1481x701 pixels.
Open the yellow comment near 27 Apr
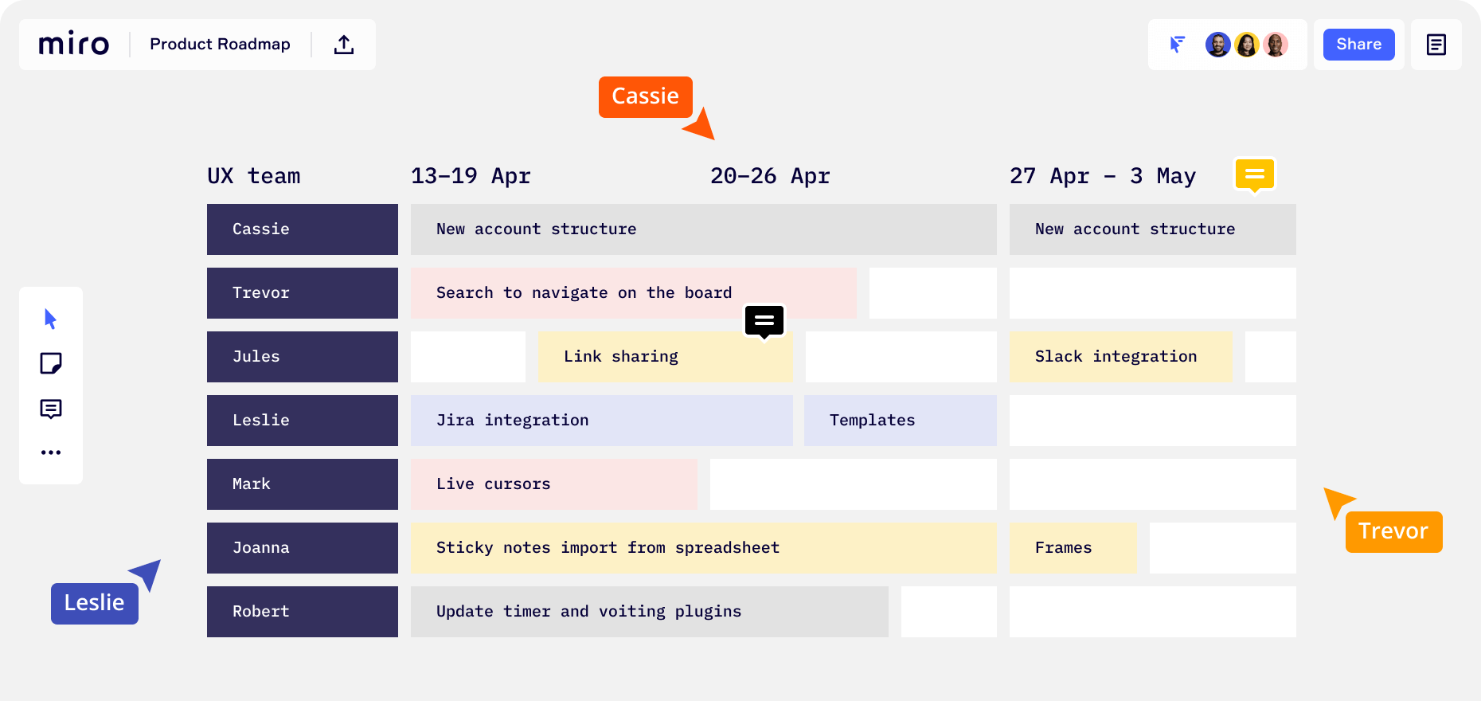click(1255, 175)
